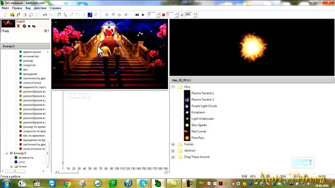Open the Файл menu

point(5,8)
